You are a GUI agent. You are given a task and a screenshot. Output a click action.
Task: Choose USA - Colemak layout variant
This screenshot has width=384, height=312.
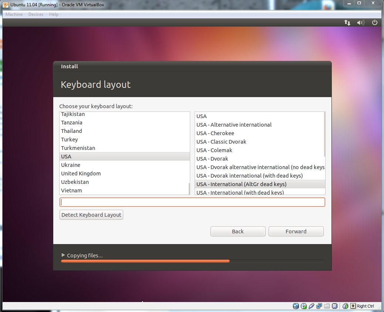coord(215,150)
